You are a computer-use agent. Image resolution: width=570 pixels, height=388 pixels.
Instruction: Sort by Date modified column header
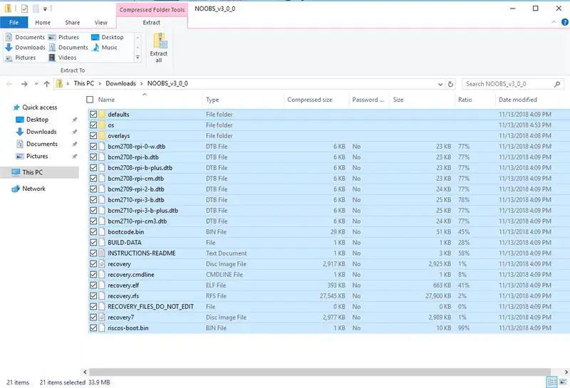pyautogui.click(x=518, y=100)
